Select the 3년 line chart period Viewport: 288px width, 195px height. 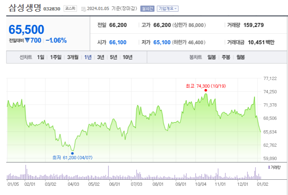tap(101, 57)
